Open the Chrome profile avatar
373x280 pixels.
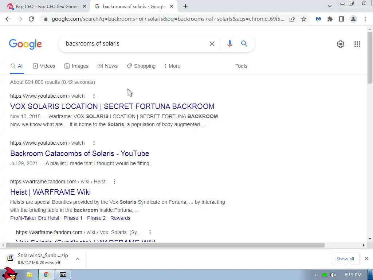point(353,19)
